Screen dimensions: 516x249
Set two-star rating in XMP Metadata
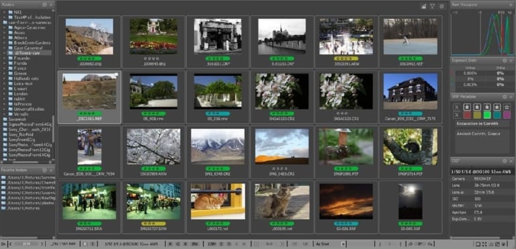477,107
